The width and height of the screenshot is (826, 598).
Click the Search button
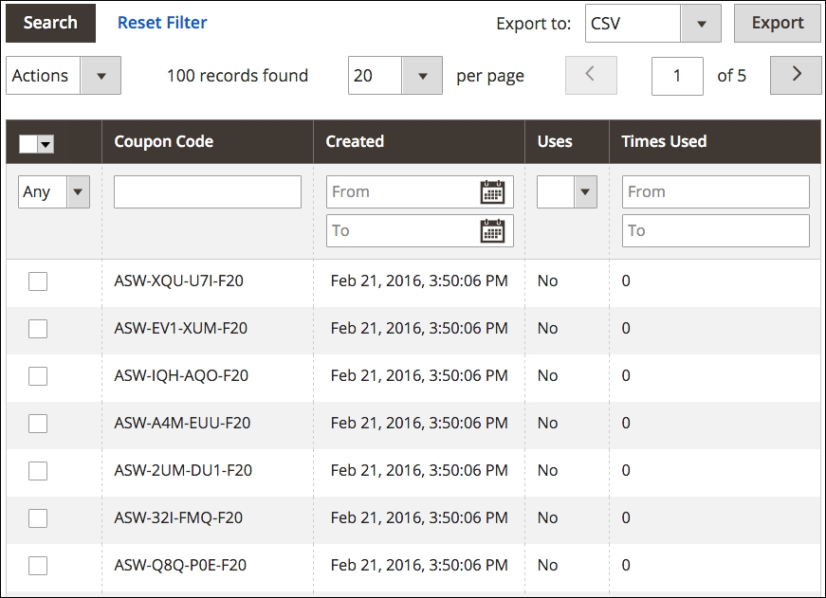click(49, 23)
